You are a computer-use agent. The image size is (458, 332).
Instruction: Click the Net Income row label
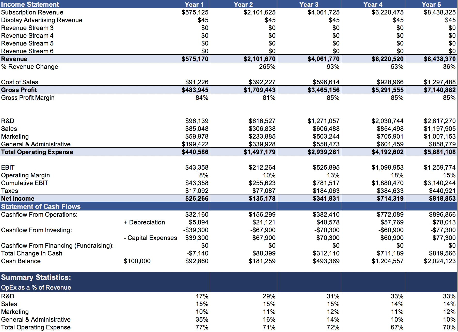(x=18, y=199)
